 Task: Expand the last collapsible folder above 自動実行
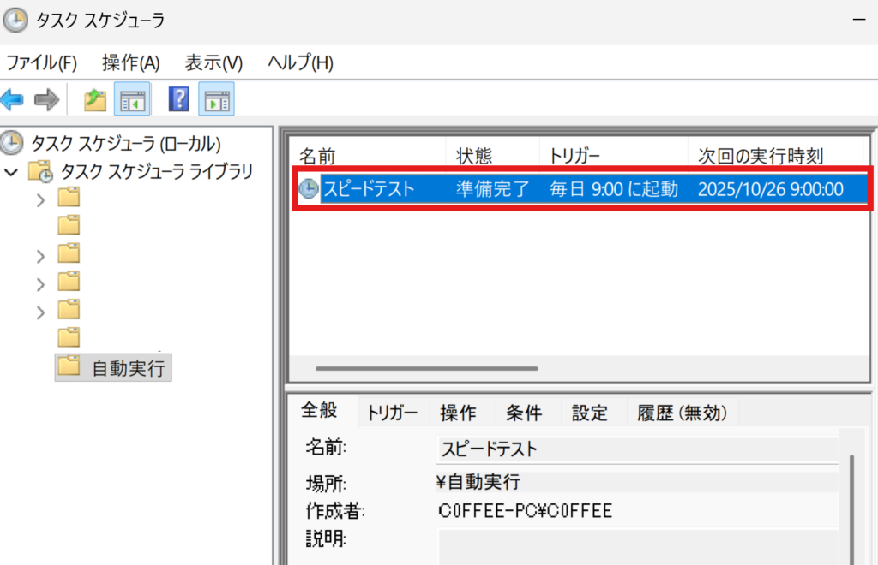40,311
